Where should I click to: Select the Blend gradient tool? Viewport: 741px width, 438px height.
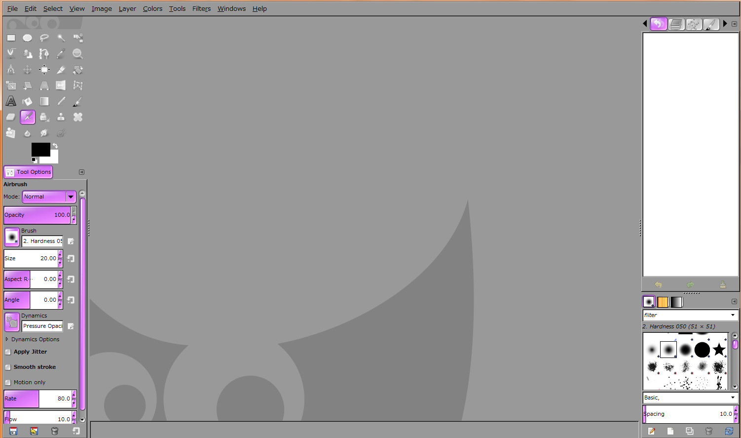coord(44,101)
